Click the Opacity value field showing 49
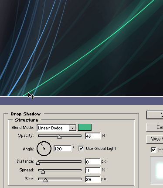Viewport: 163px width, 188px height. [93, 136]
